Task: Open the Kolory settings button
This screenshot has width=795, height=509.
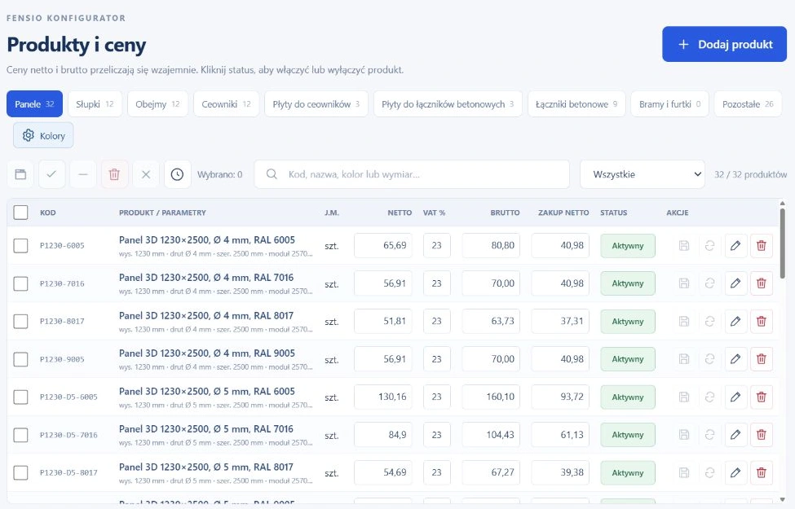Action: coord(43,135)
